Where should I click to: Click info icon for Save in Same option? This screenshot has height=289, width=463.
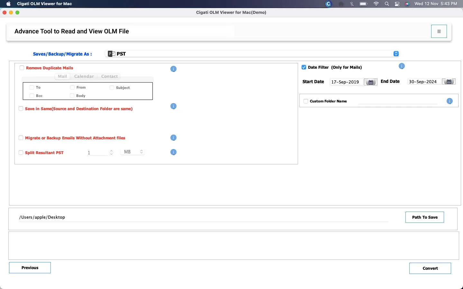click(x=173, y=106)
